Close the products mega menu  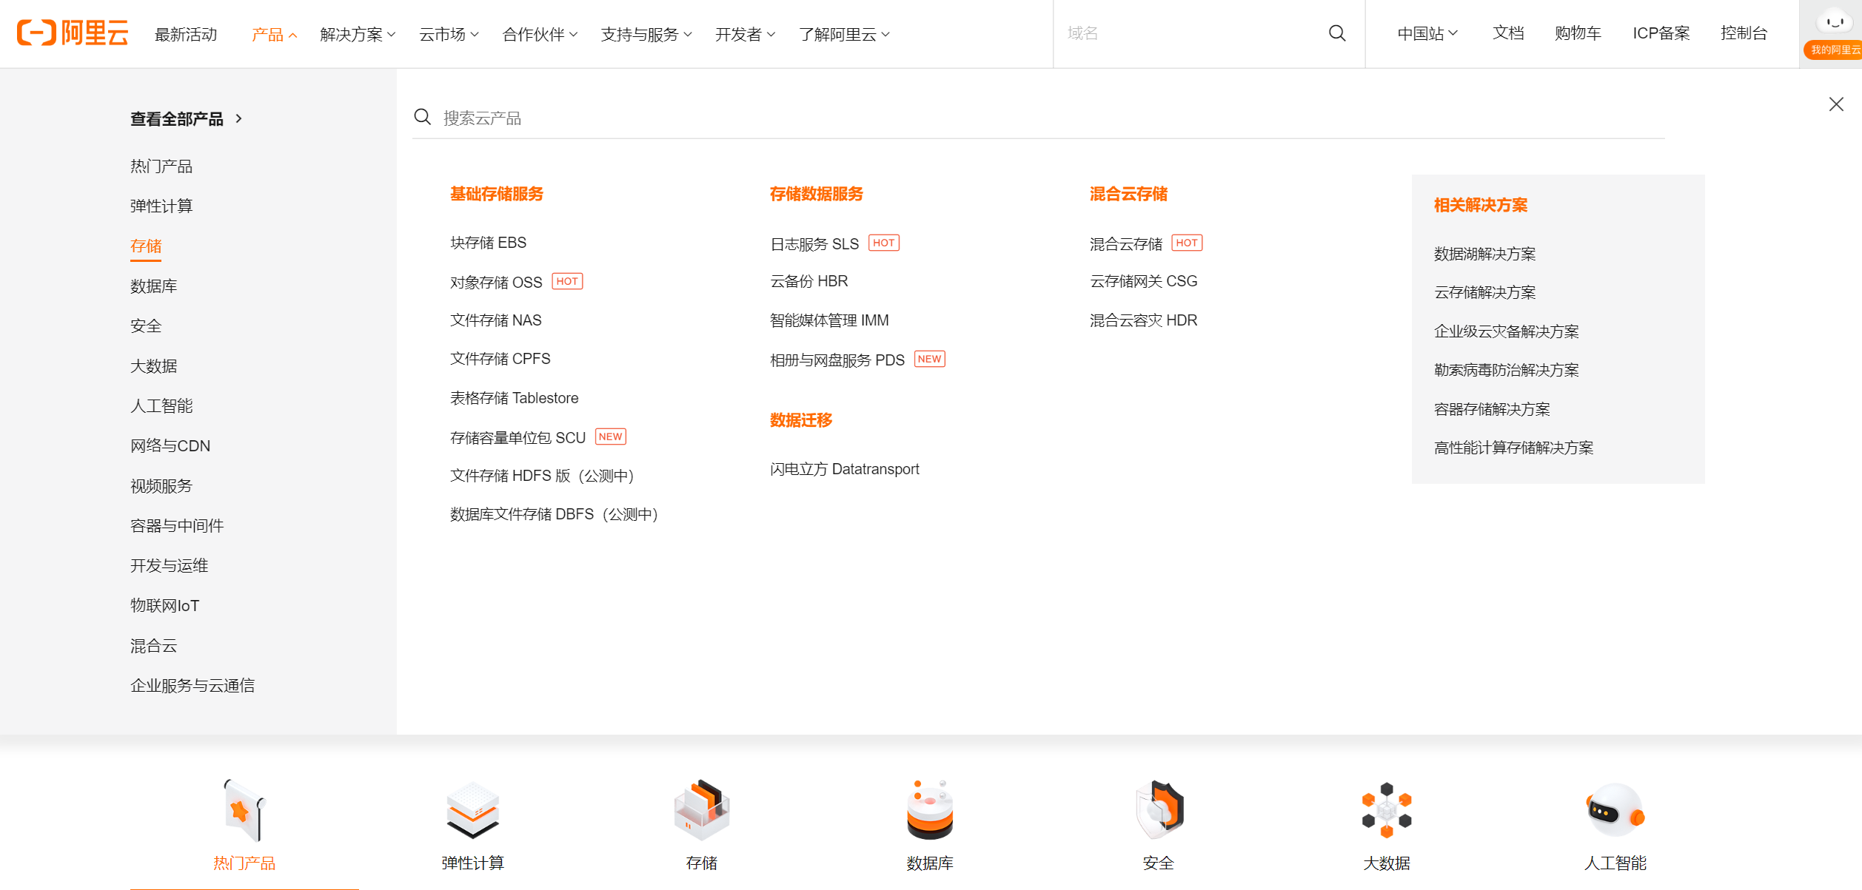tap(1836, 104)
